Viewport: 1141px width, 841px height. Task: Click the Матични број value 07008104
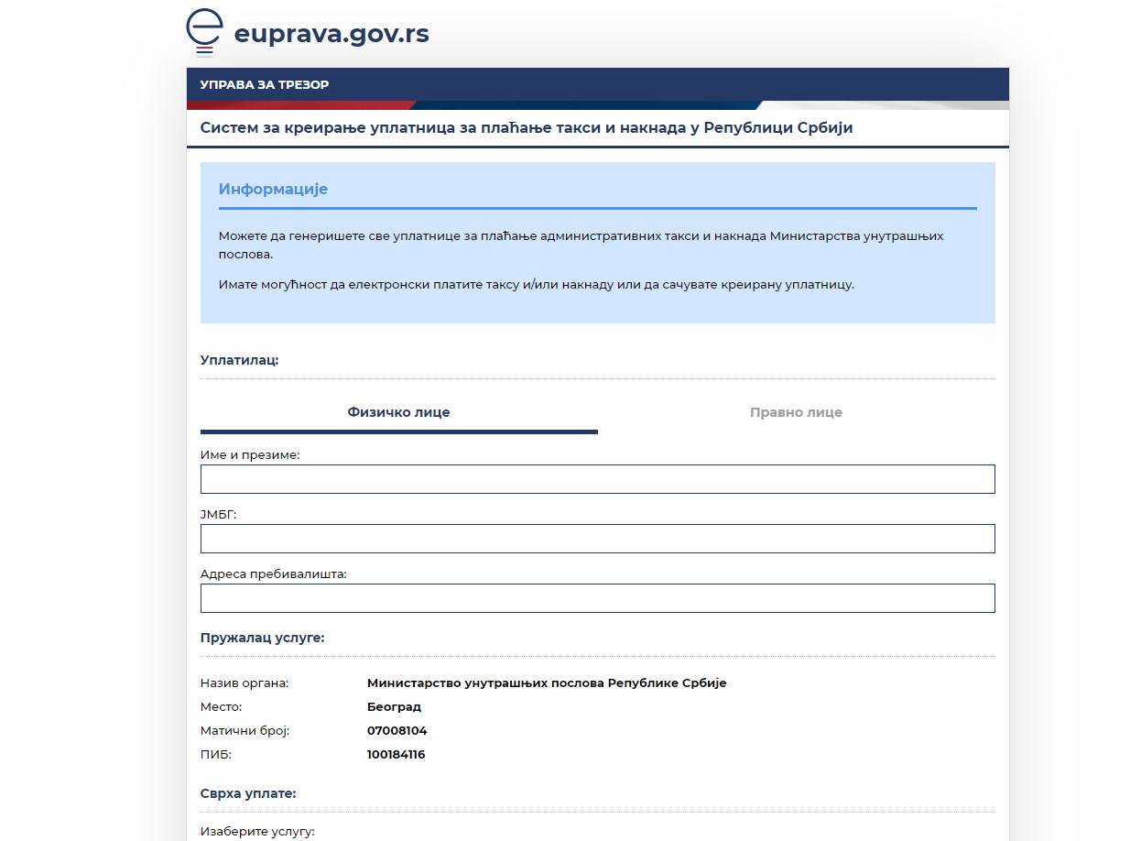pyautogui.click(x=397, y=731)
